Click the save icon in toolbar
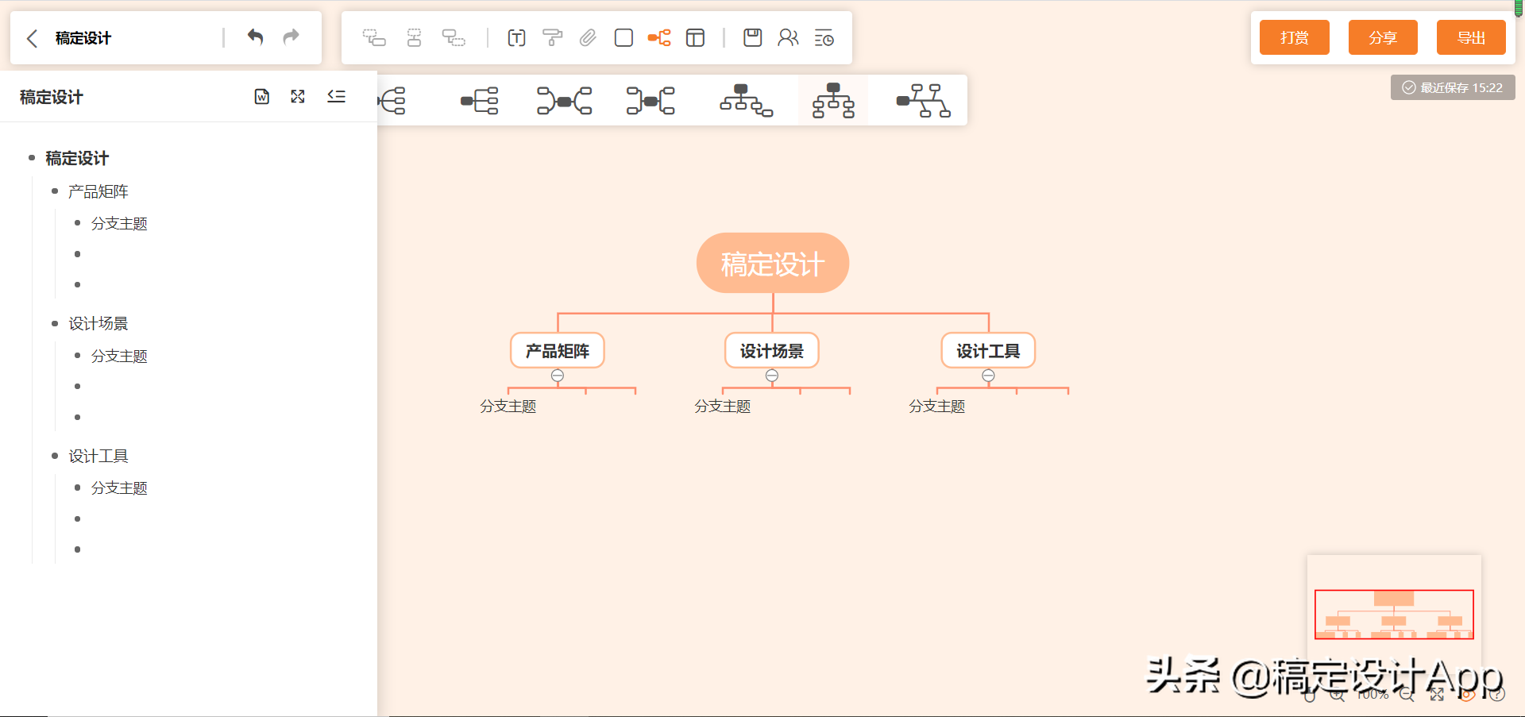 point(752,37)
